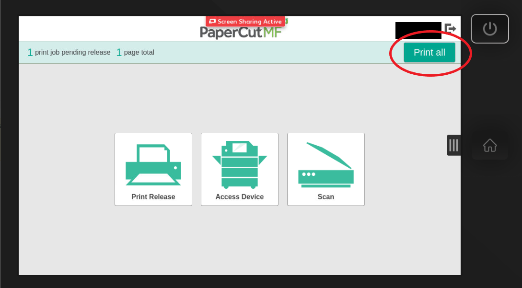Click the PaperCut MF logo
Screen dimensions: 522x288
click(240, 33)
